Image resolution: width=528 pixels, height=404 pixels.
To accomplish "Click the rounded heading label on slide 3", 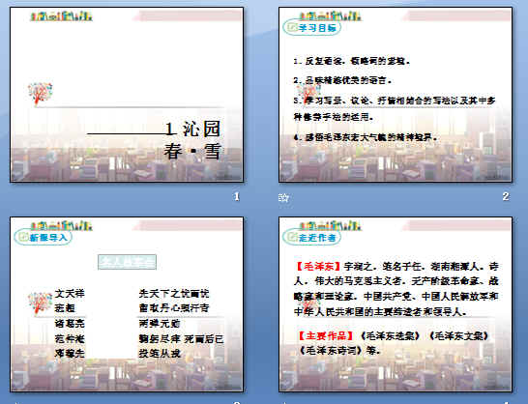I will click(x=44, y=238).
